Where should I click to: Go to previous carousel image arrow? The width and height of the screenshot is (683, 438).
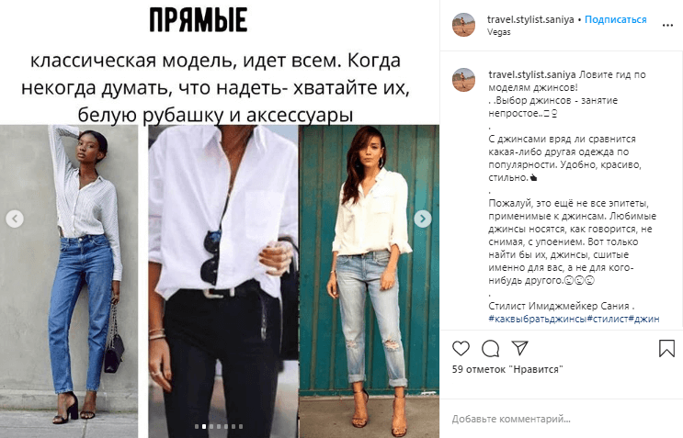pyautogui.click(x=15, y=219)
